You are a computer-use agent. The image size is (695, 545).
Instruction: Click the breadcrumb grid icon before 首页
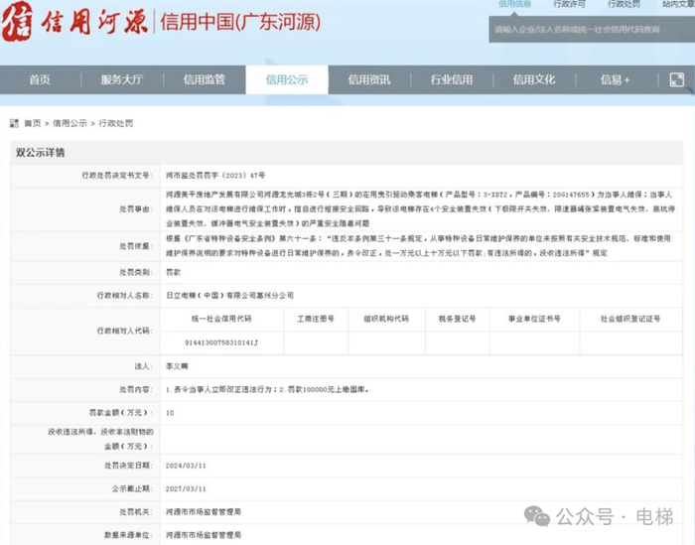pos(14,123)
